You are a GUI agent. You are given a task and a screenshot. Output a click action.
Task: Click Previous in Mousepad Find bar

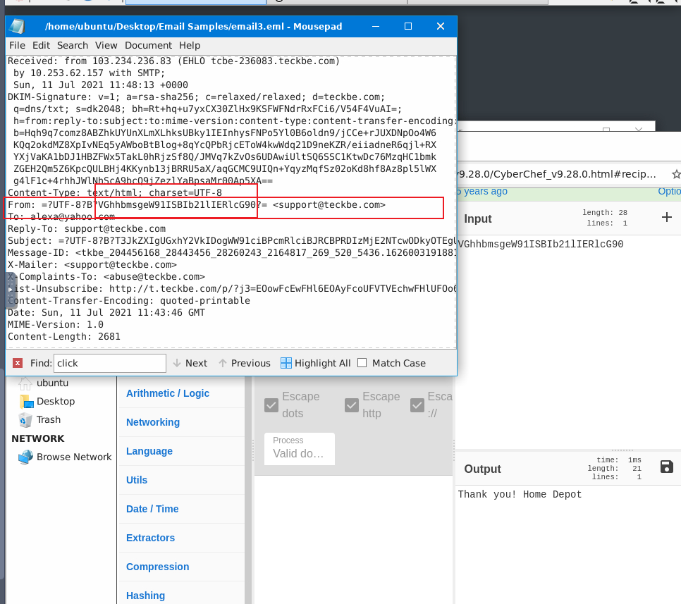coord(245,363)
